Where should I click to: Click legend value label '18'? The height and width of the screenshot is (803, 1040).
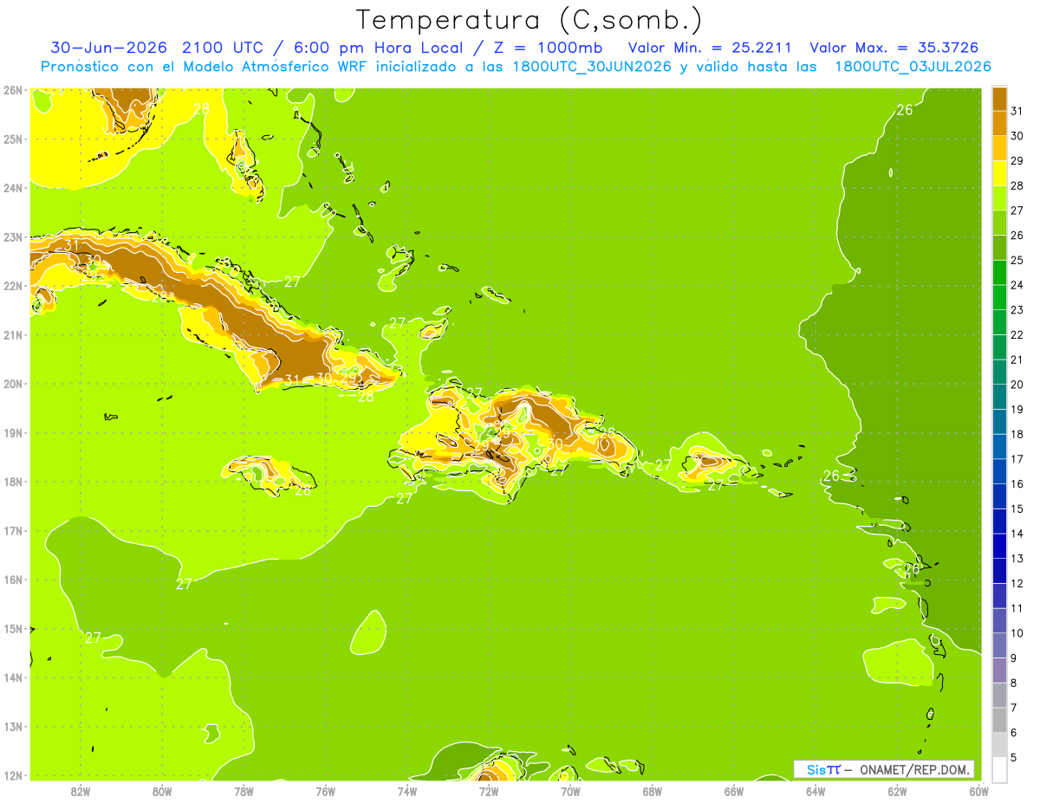coord(1017,434)
